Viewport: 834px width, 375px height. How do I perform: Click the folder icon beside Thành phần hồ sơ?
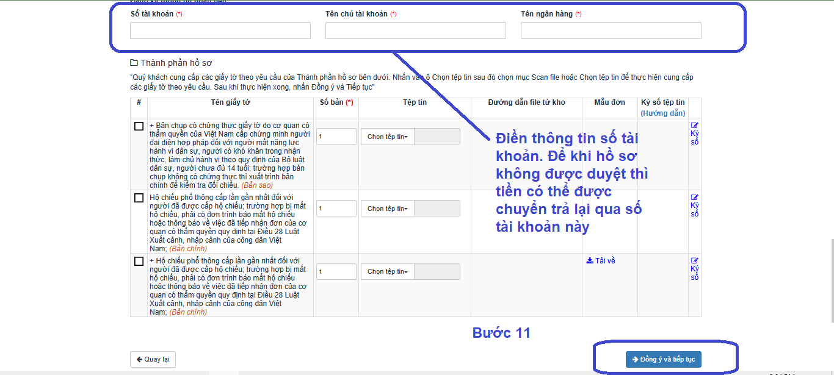(x=134, y=63)
